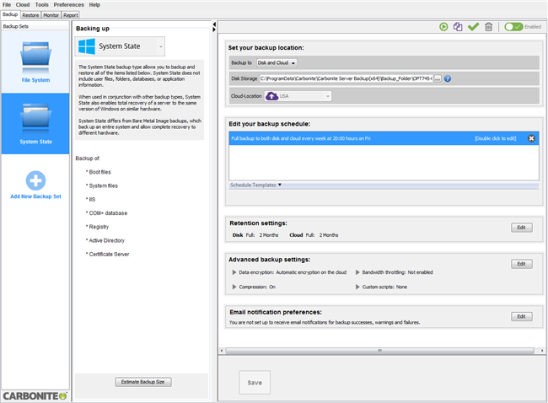Open the Cloud Location USA dropdown
548x403 pixels.
[x=298, y=96]
